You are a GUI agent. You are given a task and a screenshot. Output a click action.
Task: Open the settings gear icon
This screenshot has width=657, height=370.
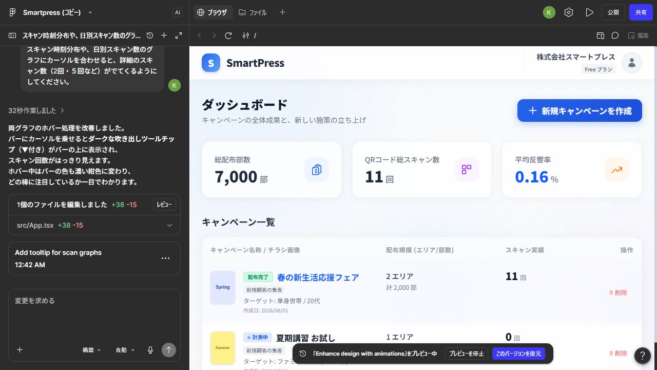569,12
